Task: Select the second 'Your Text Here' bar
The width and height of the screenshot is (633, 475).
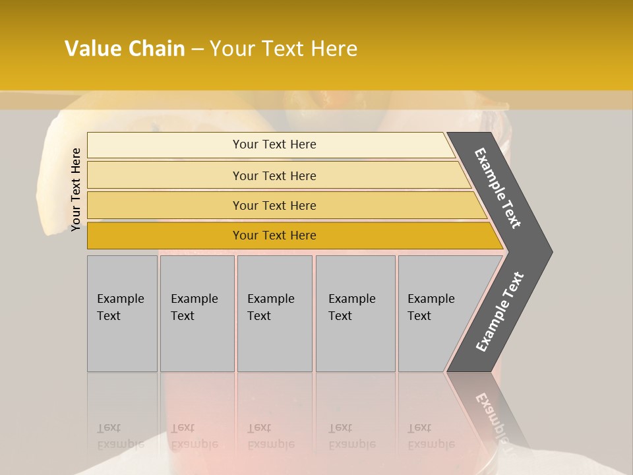Action: pyautogui.click(x=278, y=175)
